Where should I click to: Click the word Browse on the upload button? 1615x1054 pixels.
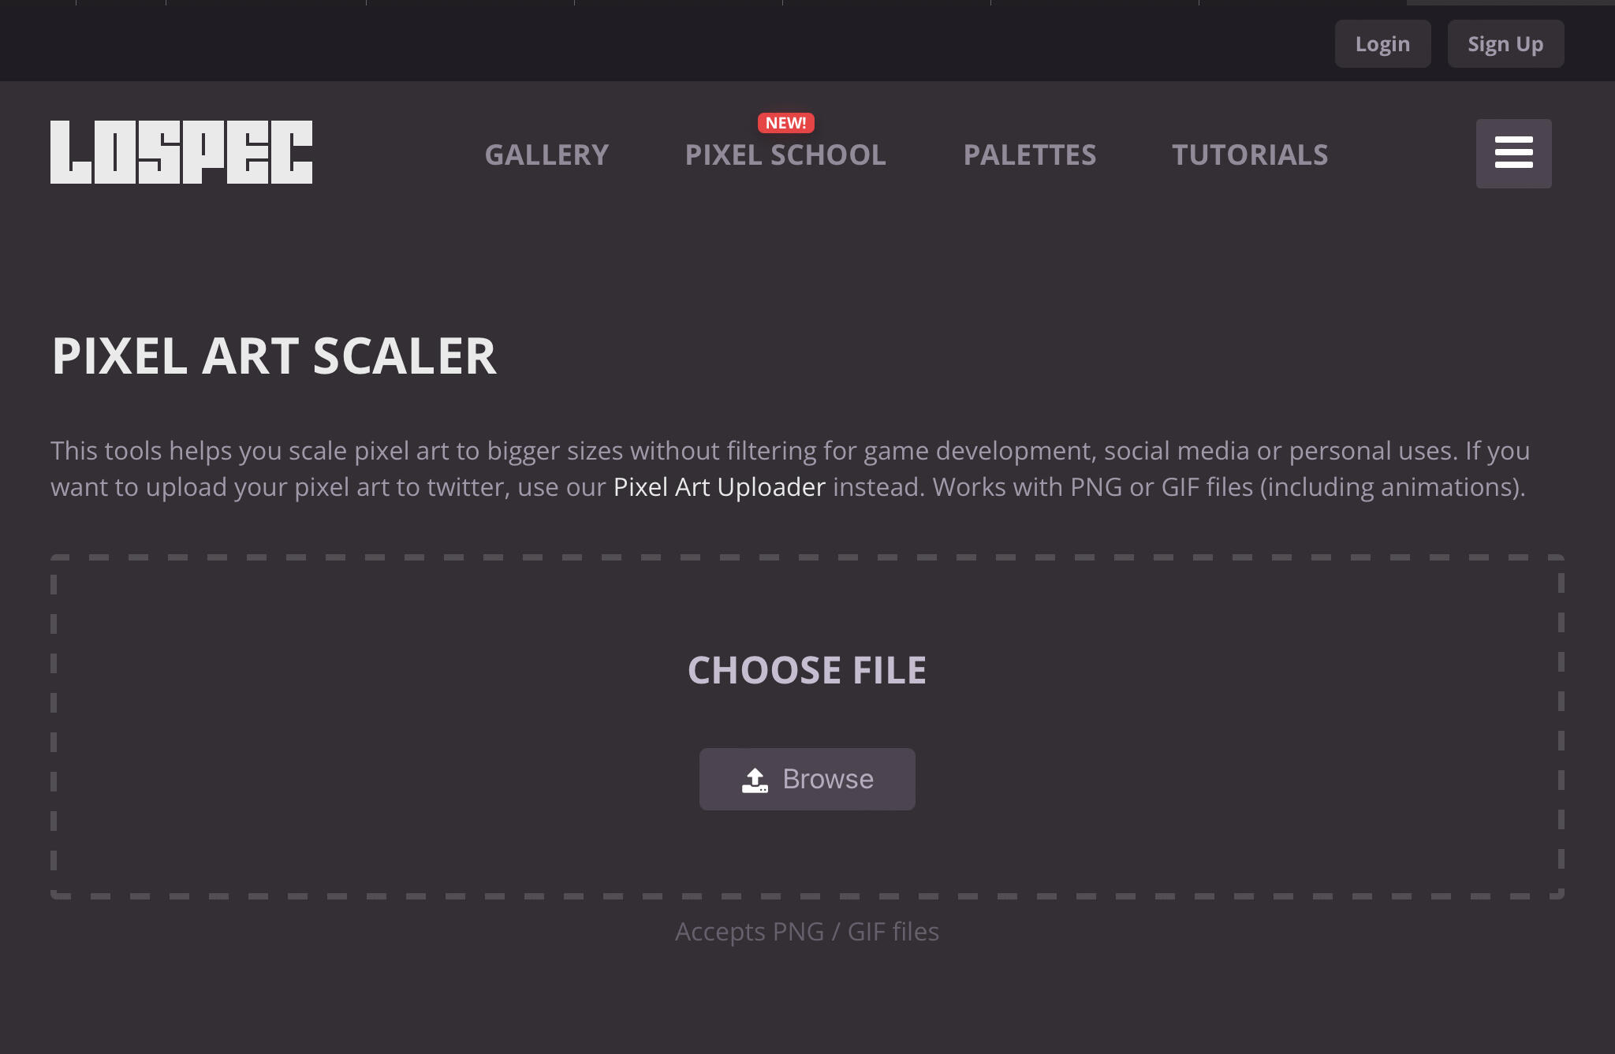[x=828, y=779]
